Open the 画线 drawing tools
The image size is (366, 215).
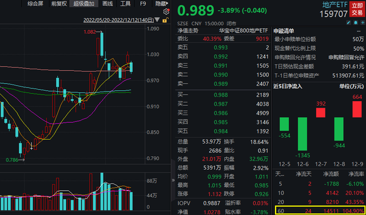point(108,4)
